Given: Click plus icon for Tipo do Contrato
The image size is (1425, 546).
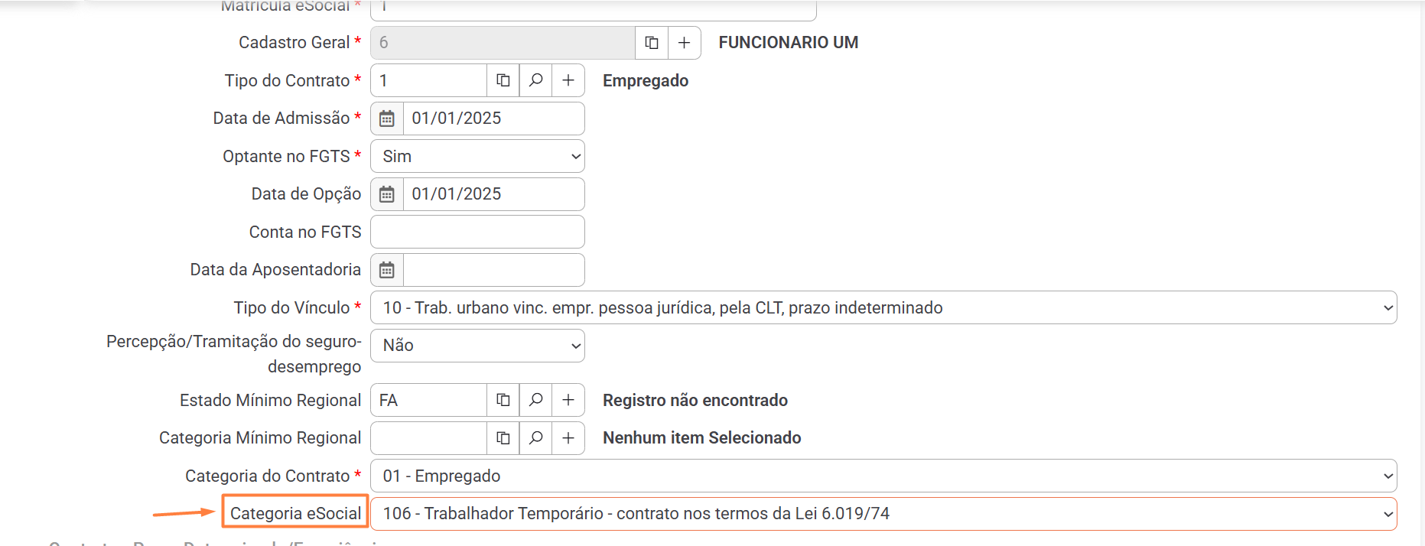Looking at the screenshot, I should point(568,80).
